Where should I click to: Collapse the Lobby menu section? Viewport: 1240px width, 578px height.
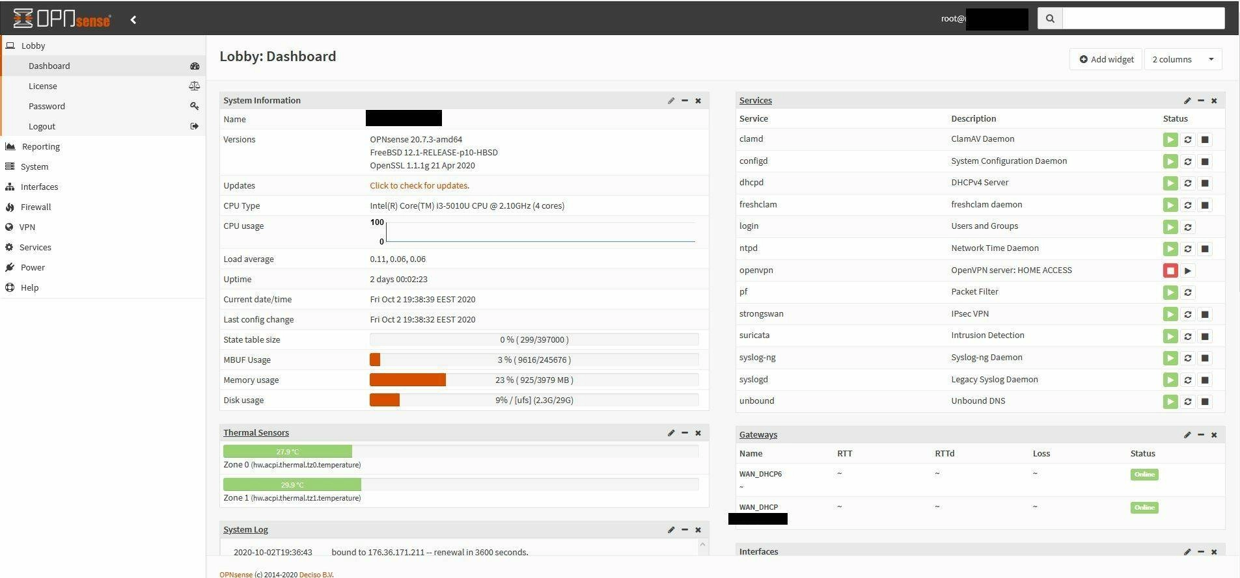103,46
